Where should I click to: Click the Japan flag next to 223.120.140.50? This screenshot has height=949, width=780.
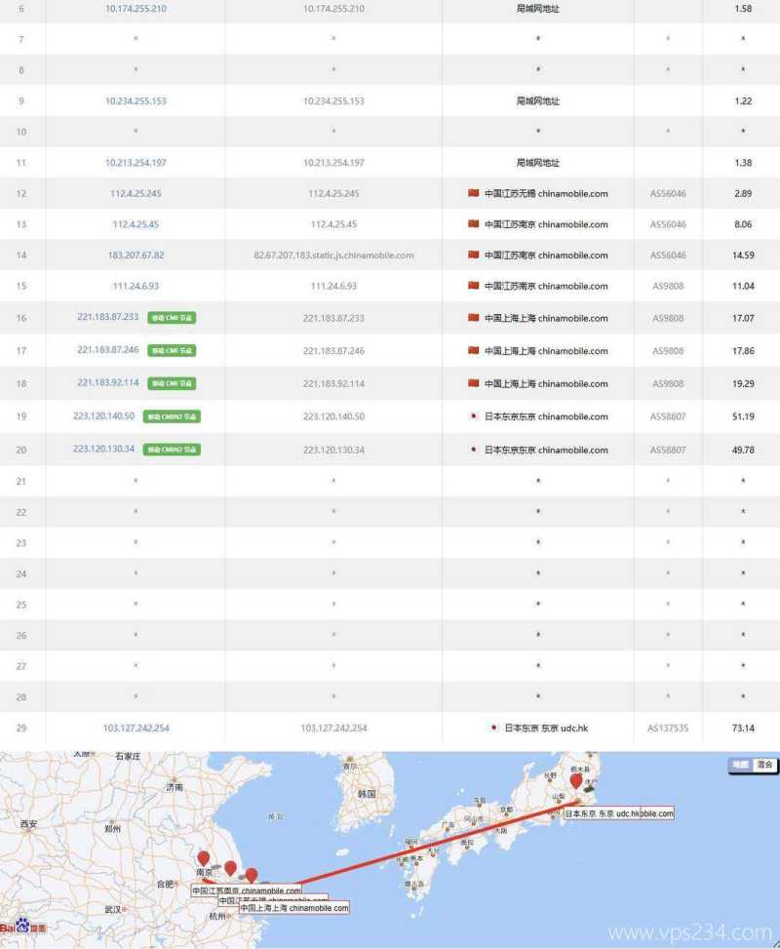475,416
